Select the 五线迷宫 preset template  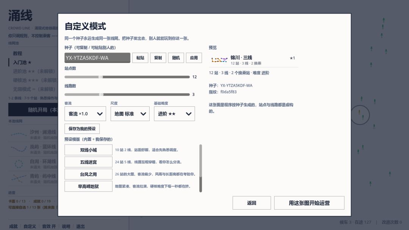coord(88,162)
